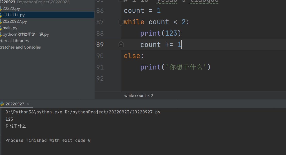Click Python file icon beside main.py
Viewport: 286px width, 155px height.
[1, 28]
